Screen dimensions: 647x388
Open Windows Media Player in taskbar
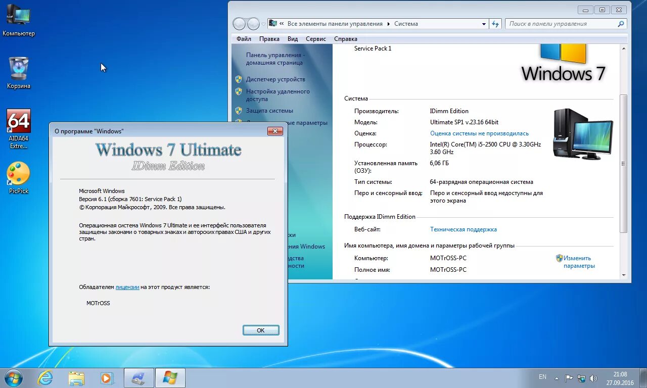pyautogui.click(x=106, y=378)
